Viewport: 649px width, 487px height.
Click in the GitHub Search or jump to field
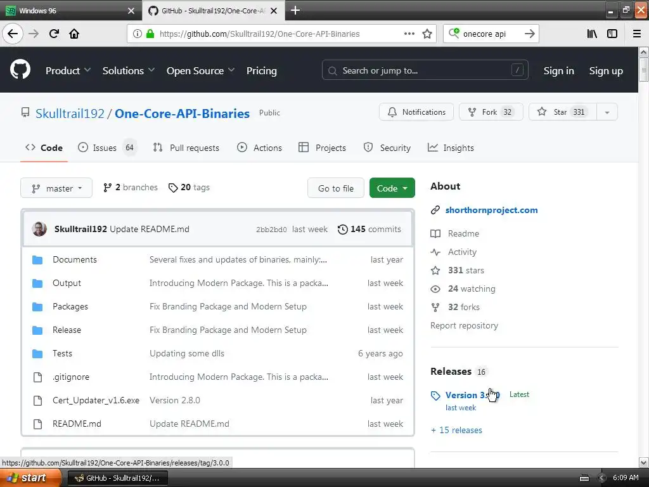425,70
